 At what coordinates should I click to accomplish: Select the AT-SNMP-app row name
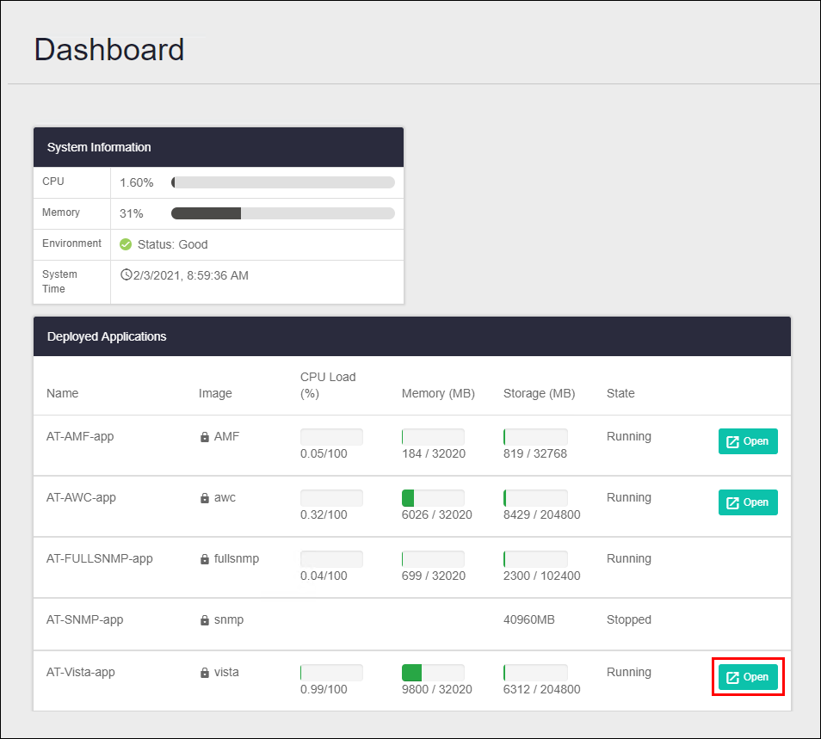86,619
